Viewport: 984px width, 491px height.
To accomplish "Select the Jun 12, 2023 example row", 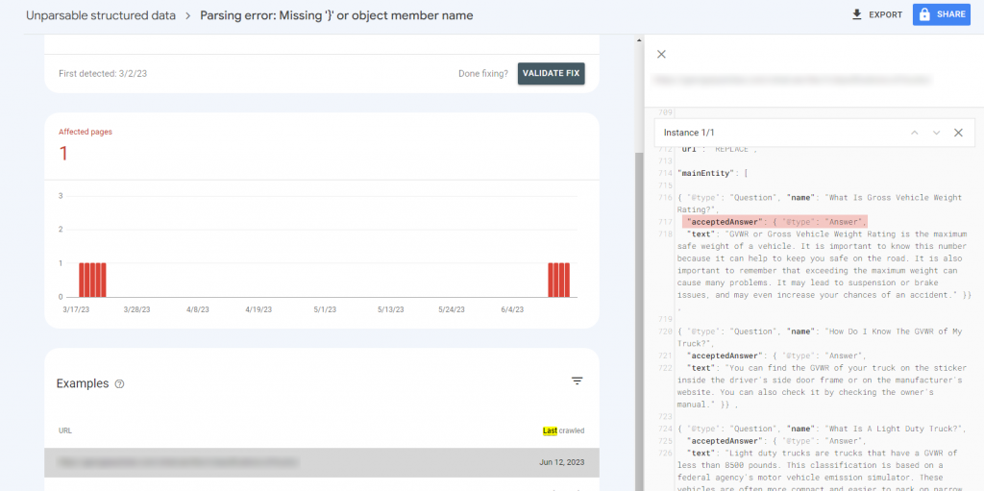I will [x=321, y=463].
